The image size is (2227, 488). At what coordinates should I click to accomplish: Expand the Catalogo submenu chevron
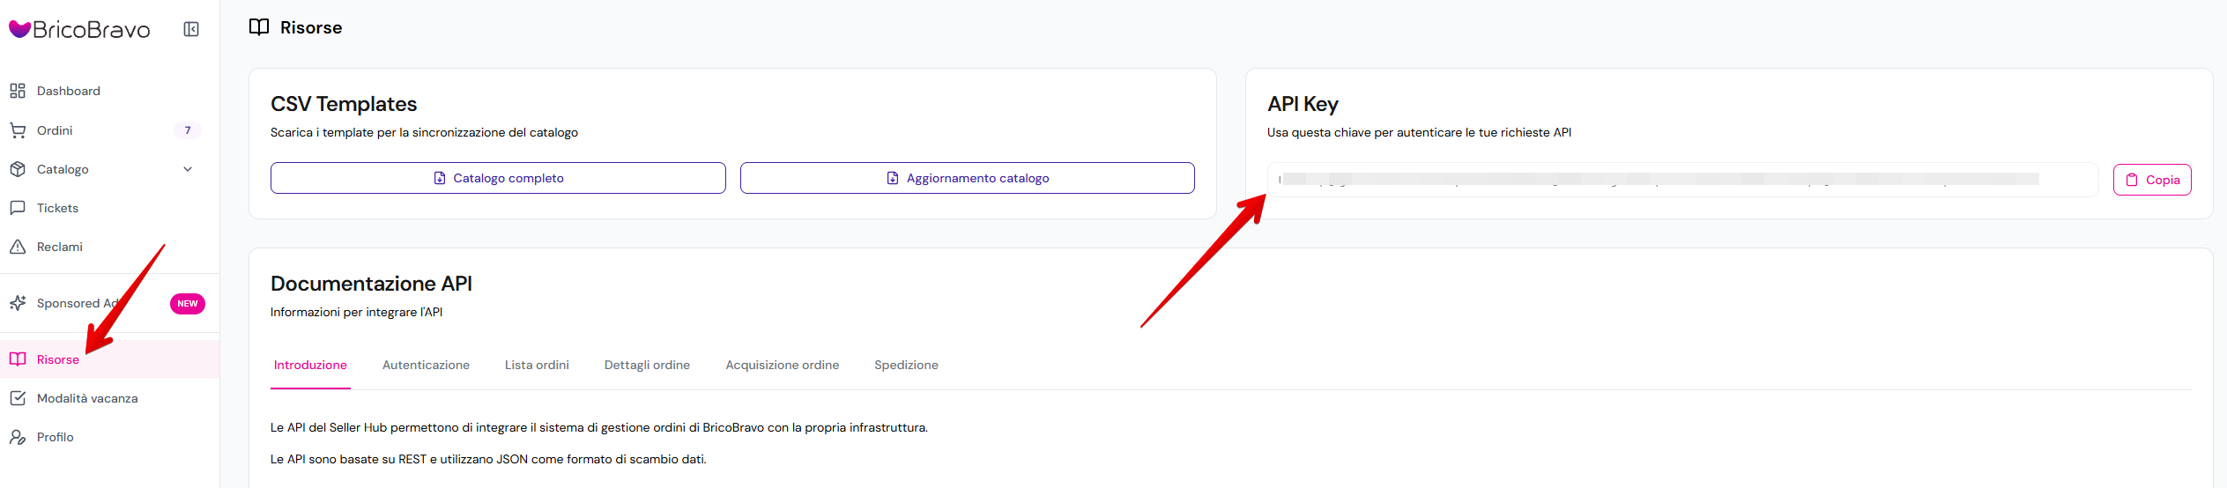pos(188,169)
